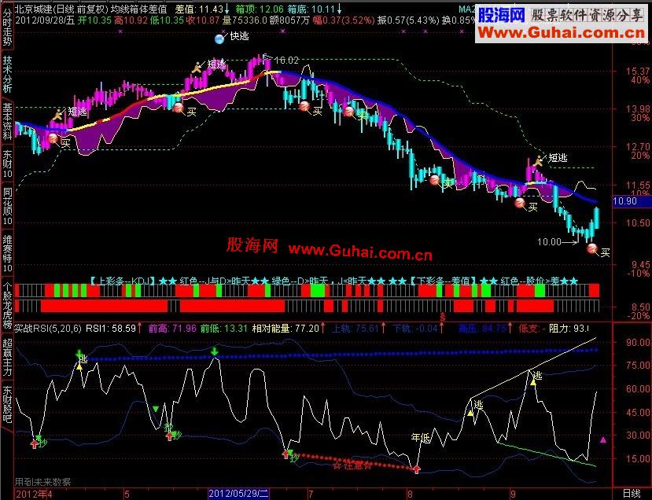
Task: Click the 量75336.0 volume value
Action: 245,20
